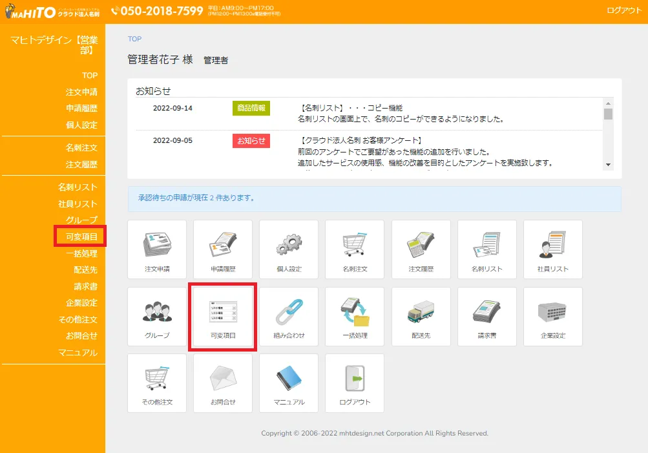Open the お問合せ envelope icon
Screen dimensions: 648x453
coord(223,383)
